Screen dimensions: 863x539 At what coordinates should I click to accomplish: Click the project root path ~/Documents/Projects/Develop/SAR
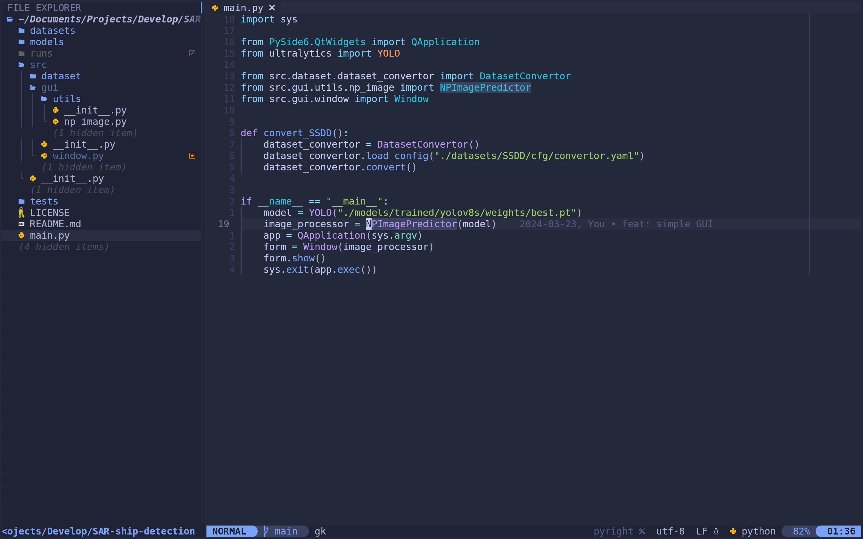(109, 19)
